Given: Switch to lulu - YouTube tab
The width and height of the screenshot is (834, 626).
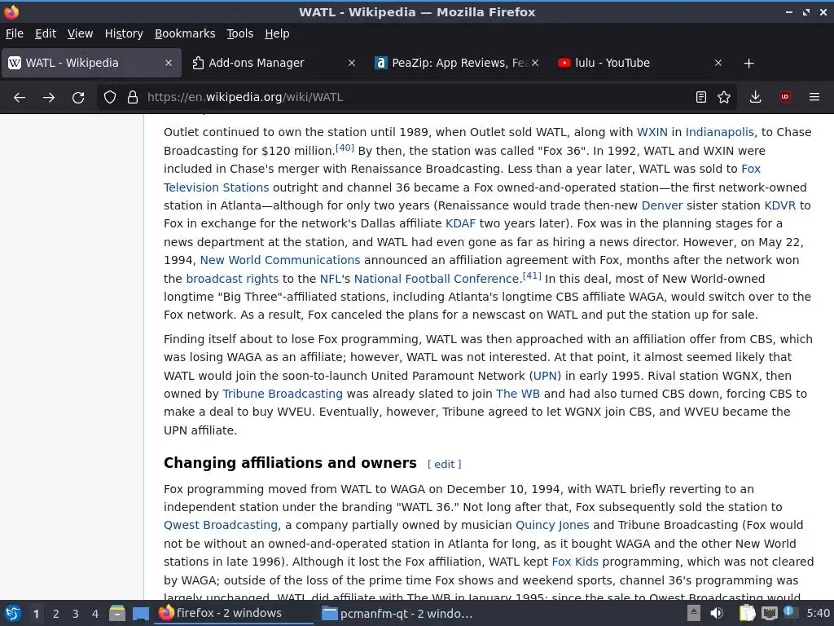Looking at the screenshot, I should (x=640, y=63).
